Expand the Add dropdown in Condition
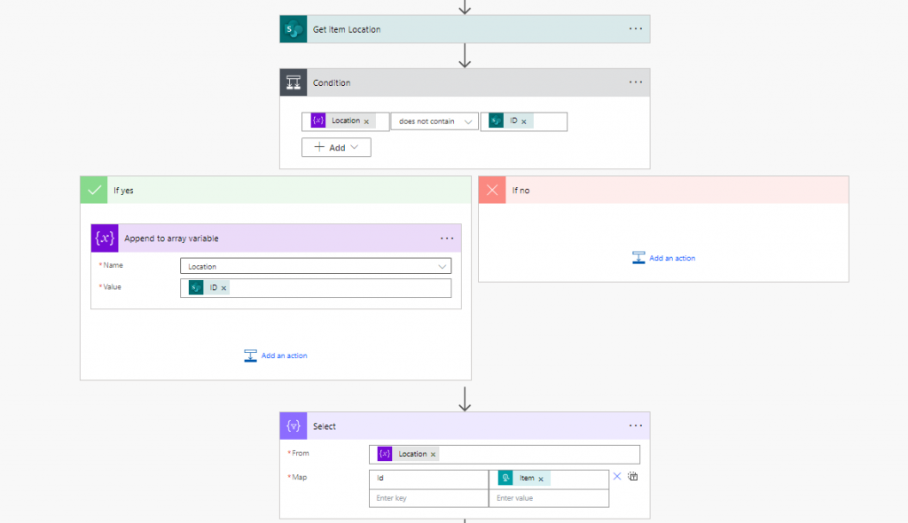This screenshot has height=523, width=908. pyautogui.click(x=336, y=148)
